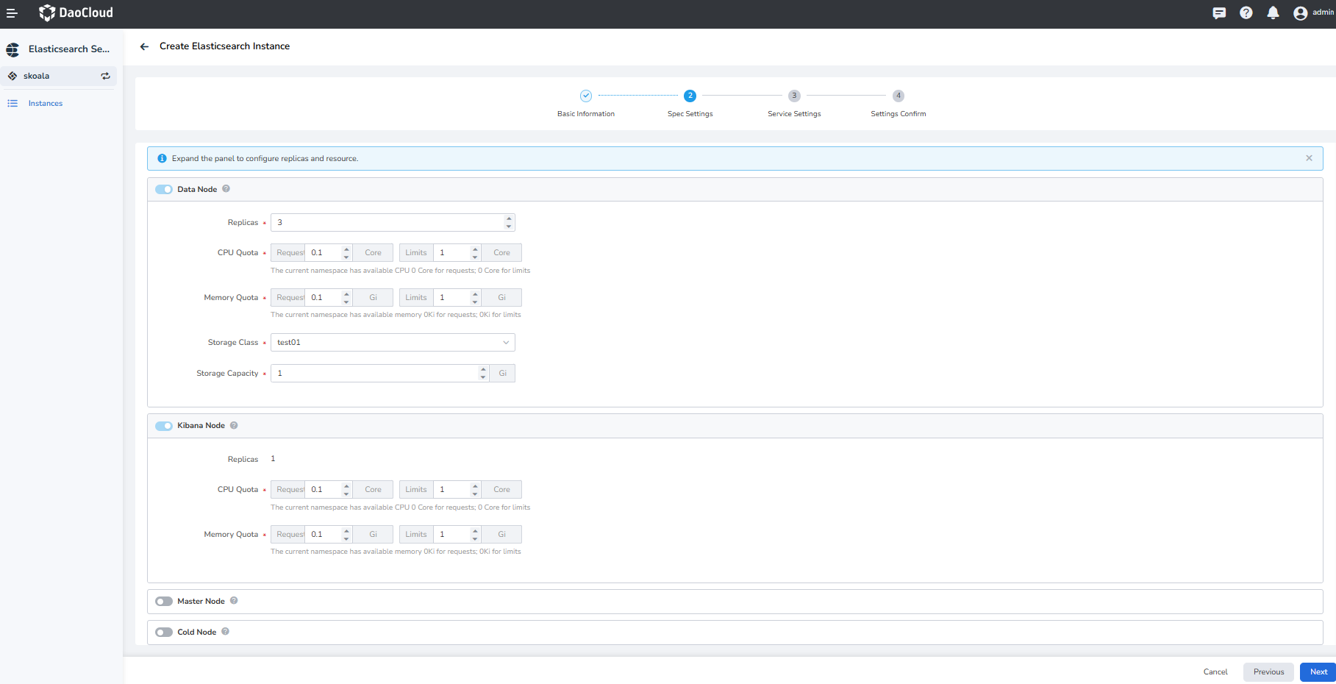Viewport: 1336px width, 684px height.
Task: Enable the Master Node toggle
Action: tap(163, 601)
